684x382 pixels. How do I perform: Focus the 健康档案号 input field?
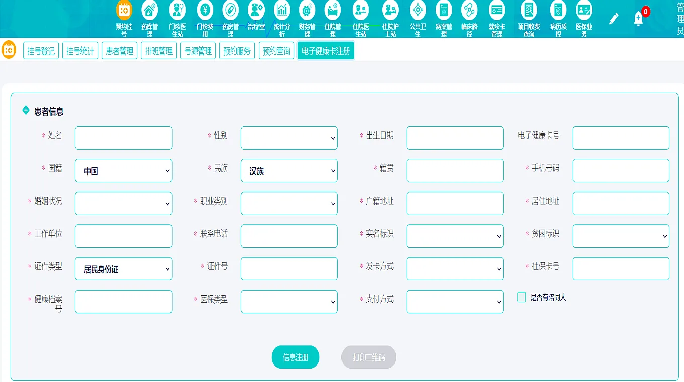[x=123, y=302]
